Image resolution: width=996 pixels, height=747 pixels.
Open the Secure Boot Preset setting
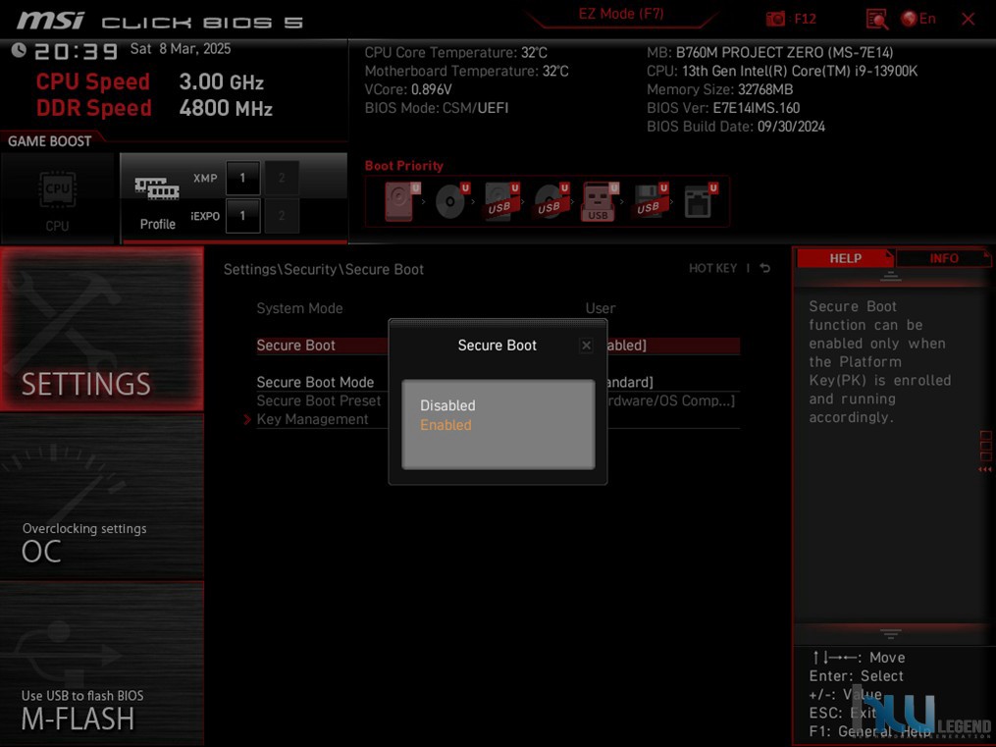498,400
